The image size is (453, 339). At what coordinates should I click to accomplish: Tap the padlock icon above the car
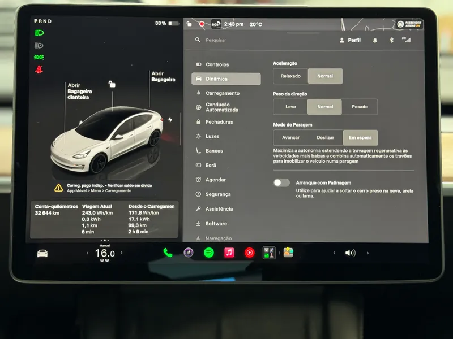point(112,84)
